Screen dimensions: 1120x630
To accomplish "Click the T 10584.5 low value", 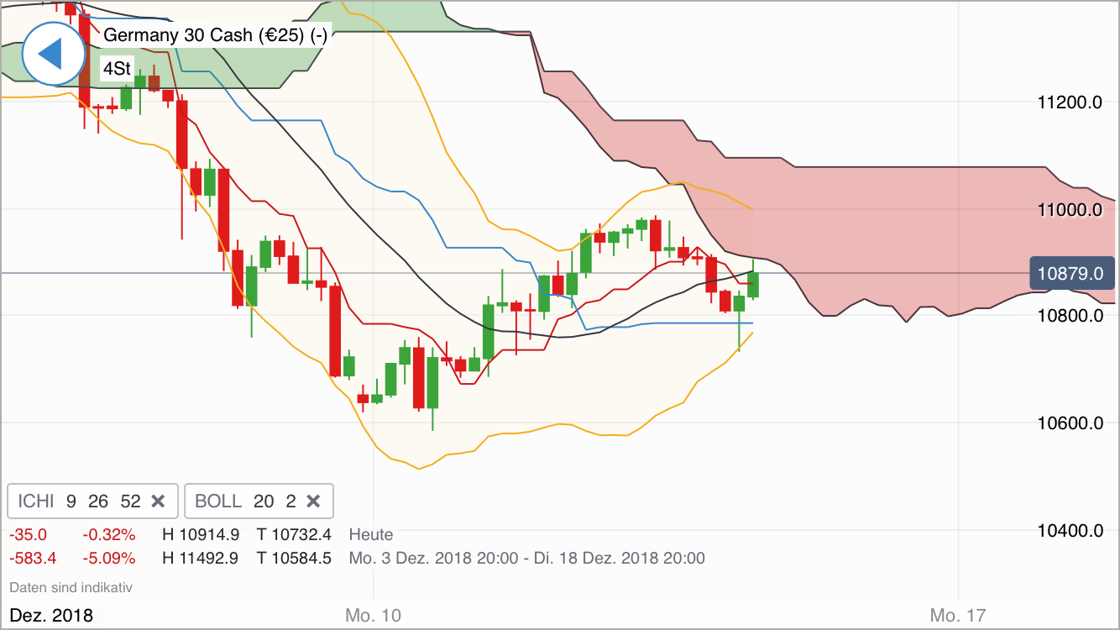I will coord(296,558).
